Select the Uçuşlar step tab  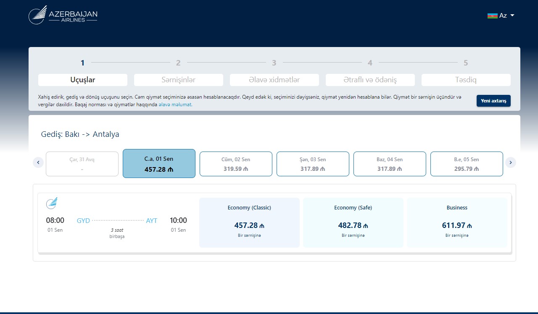pos(83,80)
